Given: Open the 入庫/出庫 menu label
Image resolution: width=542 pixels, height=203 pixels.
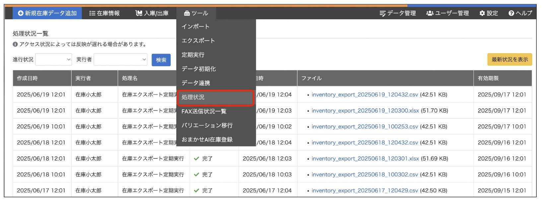Looking at the screenshot, I should point(156,13).
